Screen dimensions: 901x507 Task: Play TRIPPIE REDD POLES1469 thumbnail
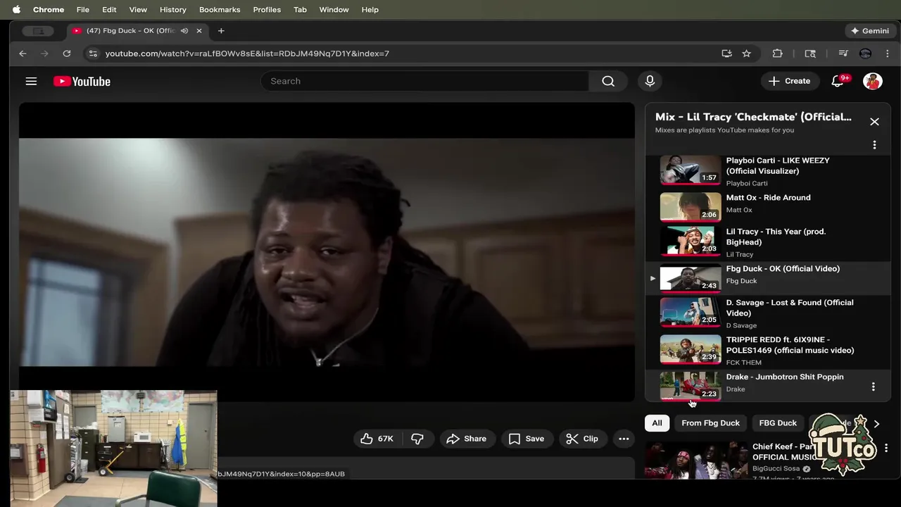tap(691, 349)
